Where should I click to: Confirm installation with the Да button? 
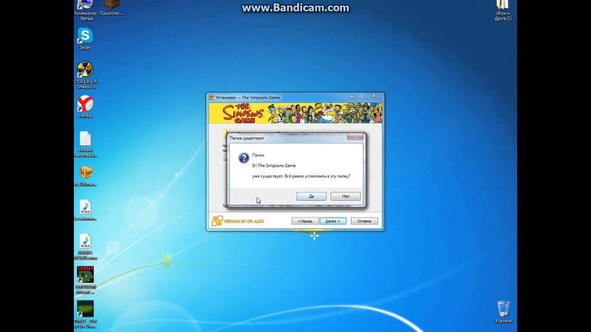311,196
